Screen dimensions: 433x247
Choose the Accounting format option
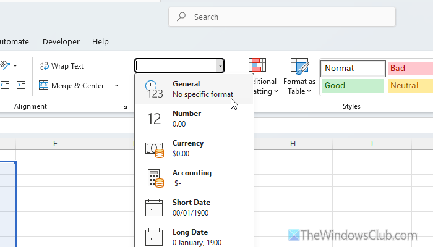[x=194, y=178]
